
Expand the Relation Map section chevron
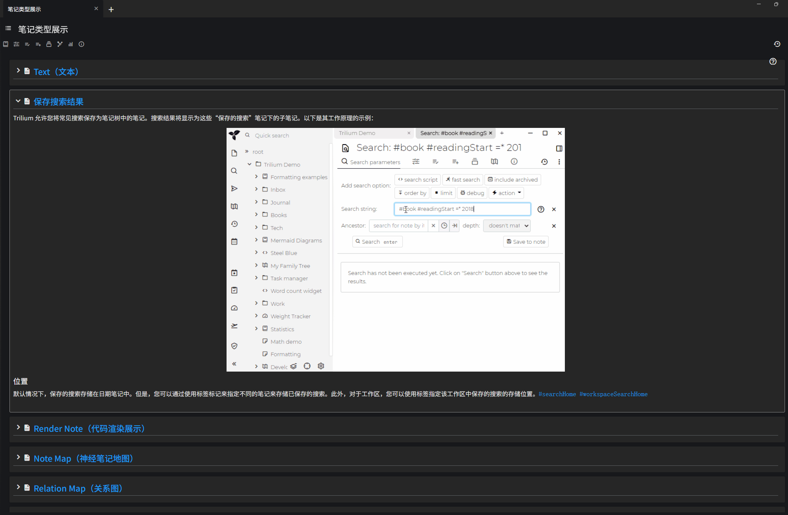[x=18, y=487]
